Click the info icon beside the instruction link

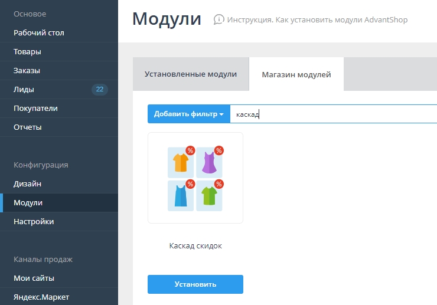(219, 19)
